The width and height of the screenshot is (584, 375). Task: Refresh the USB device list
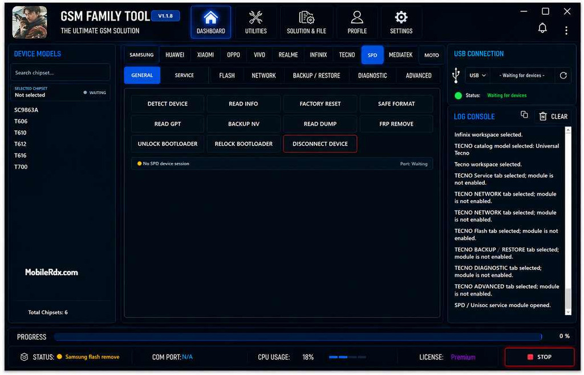(563, 75)
